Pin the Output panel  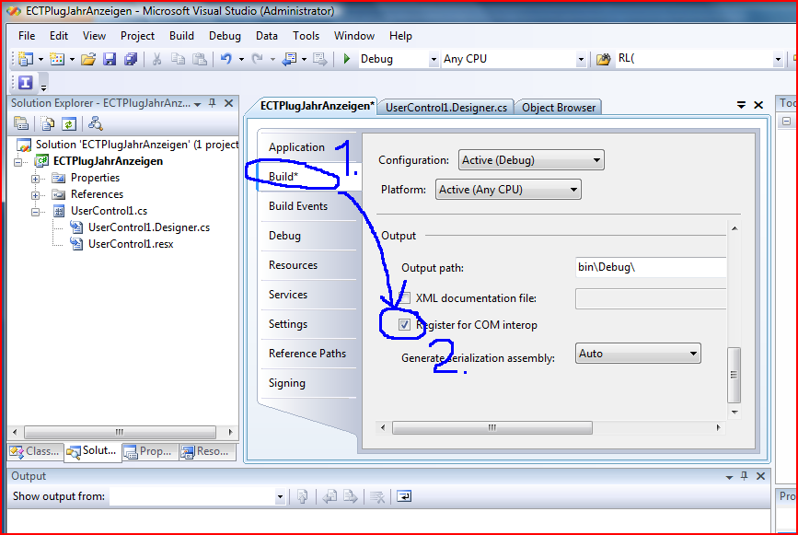[x=744, y=475]
